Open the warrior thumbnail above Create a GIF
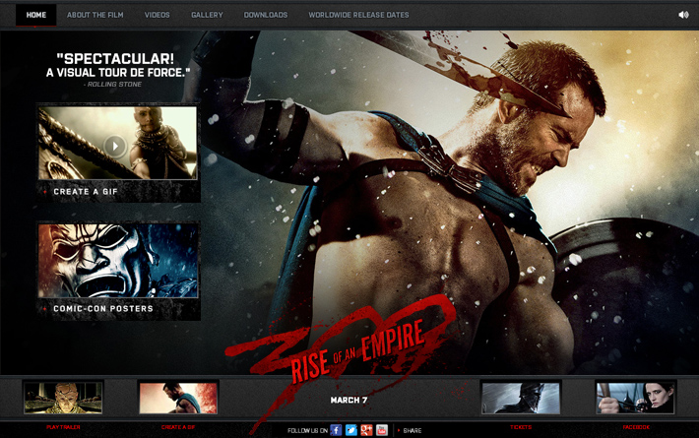 (x=178, y=398)
